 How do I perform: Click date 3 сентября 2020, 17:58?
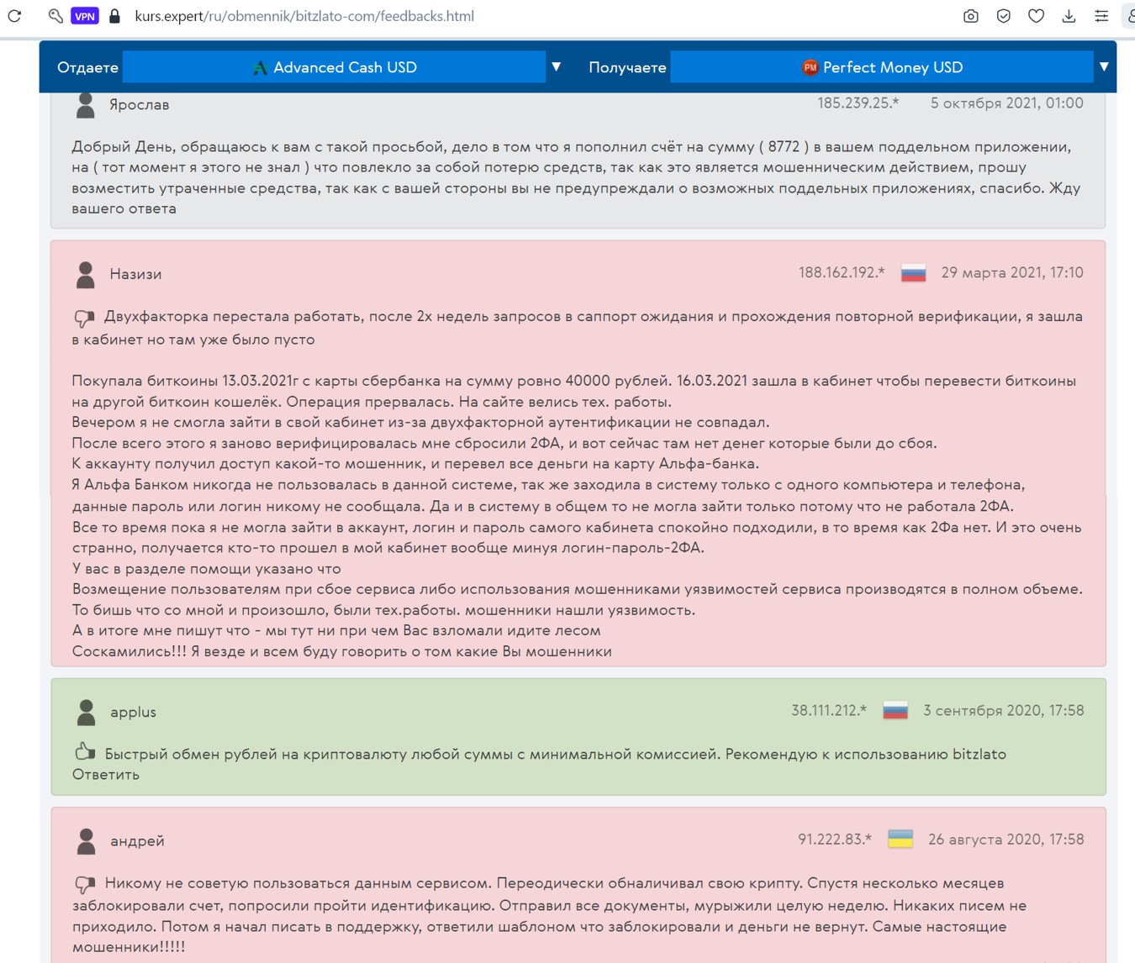click(x=1004, y=710)
